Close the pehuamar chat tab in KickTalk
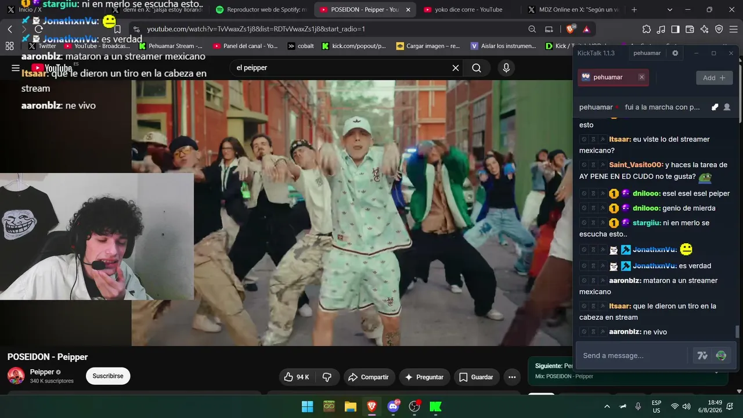Viewport: 743px width, 418px height. (x=641, y=77)
